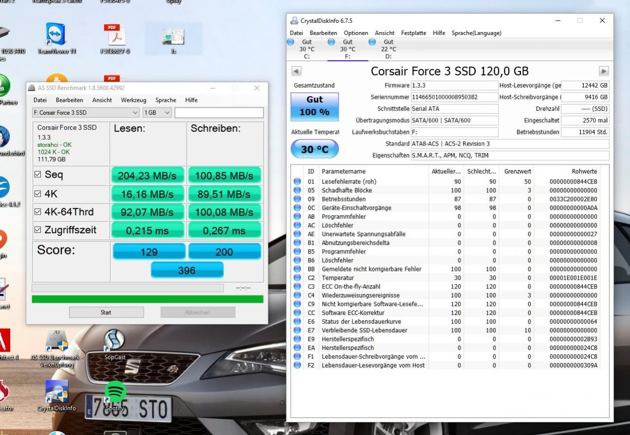Click the Betriebsstunden value 11904 Std.

point(585,132)
